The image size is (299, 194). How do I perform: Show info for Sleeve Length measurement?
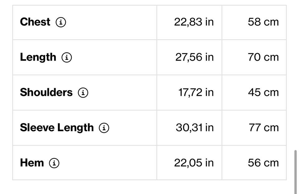click(104, 128)
